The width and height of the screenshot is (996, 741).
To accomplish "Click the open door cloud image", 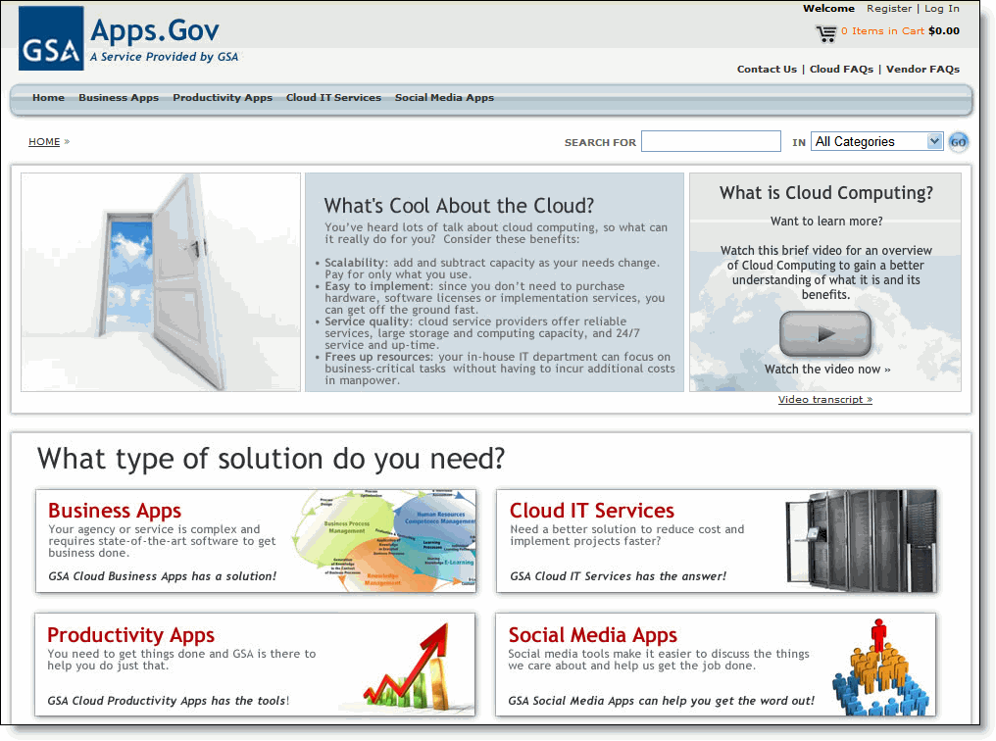I will click(x=161, y=282).
